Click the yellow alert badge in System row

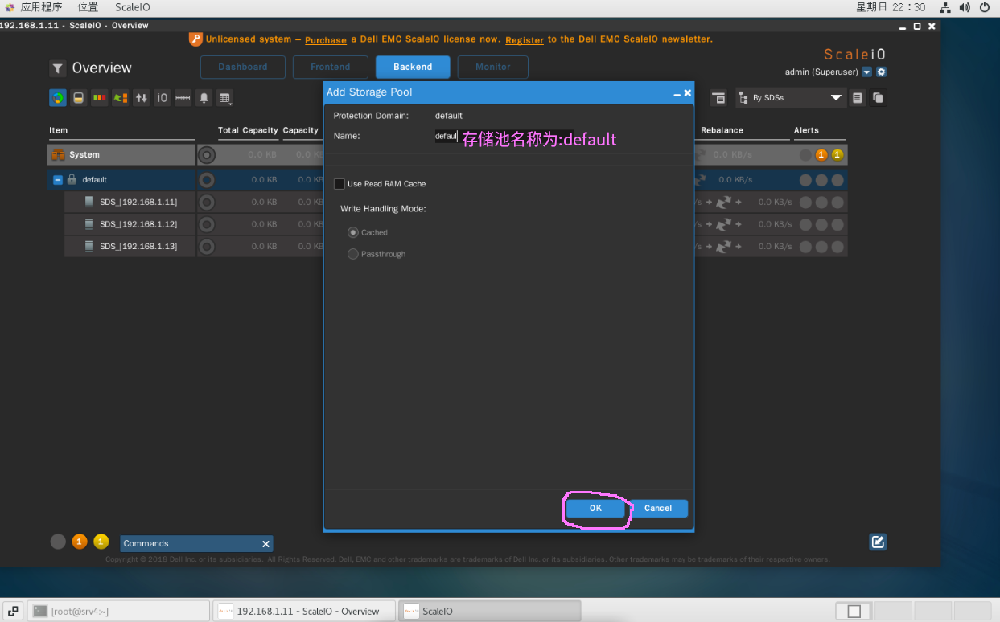coord(837,154)
